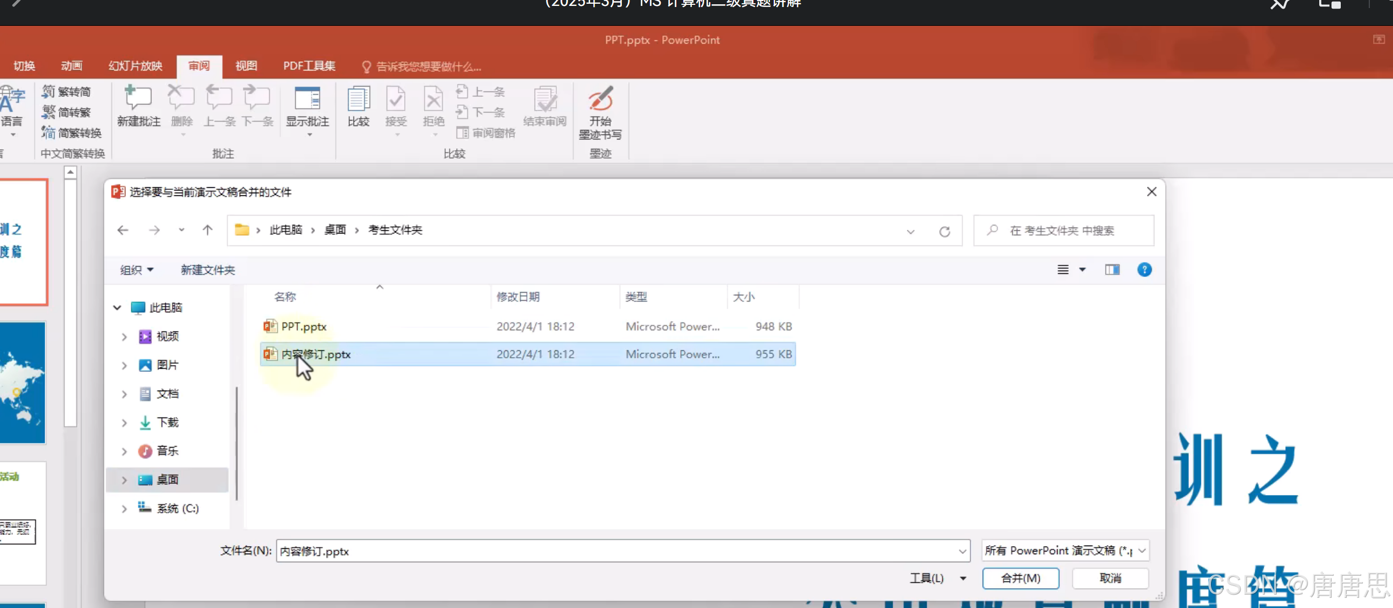Expand the 桌面 tree node
This screenshot has width=1393, height=608.
click(124, 479)
